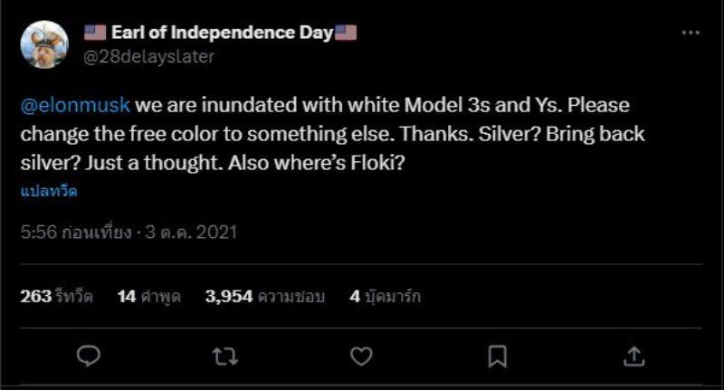Click the @28delayslater handle
This screenshot has width=724, height=390.
(148, 56)
